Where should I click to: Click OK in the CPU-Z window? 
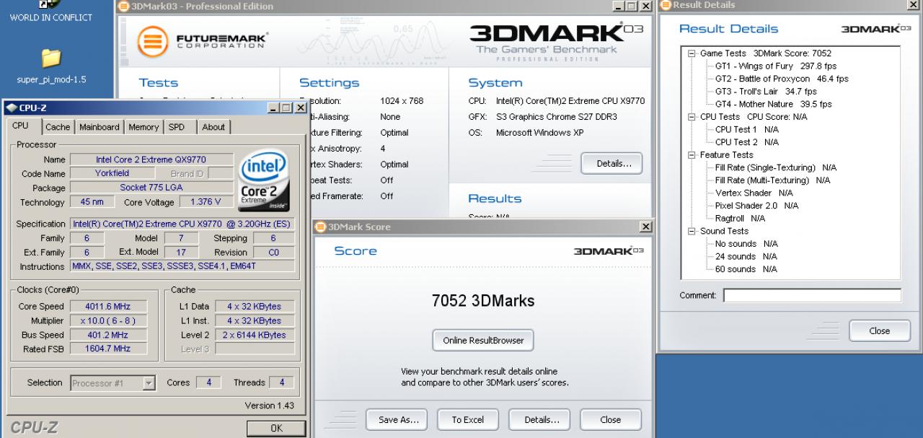coord(276,428)
